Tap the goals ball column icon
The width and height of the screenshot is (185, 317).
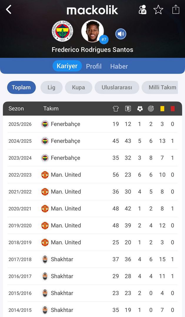click(140, 109)
